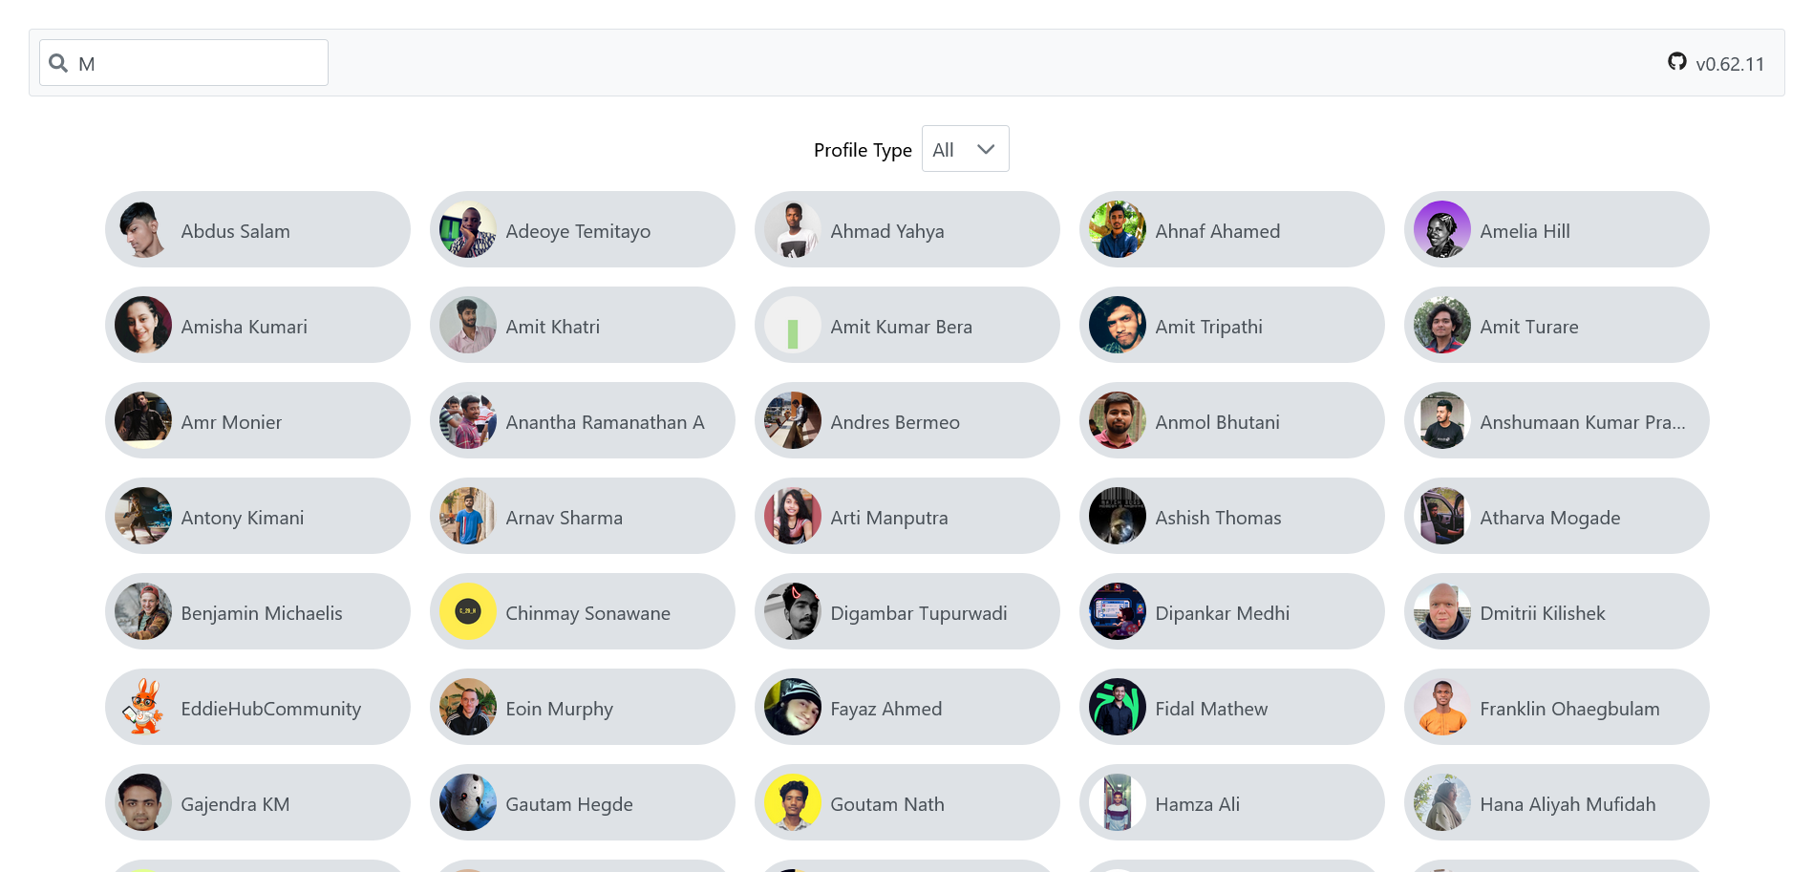Screen dimensions: 1813x872
Task: Click Goutam Nath's avatar picture
Action: (792, 802)
